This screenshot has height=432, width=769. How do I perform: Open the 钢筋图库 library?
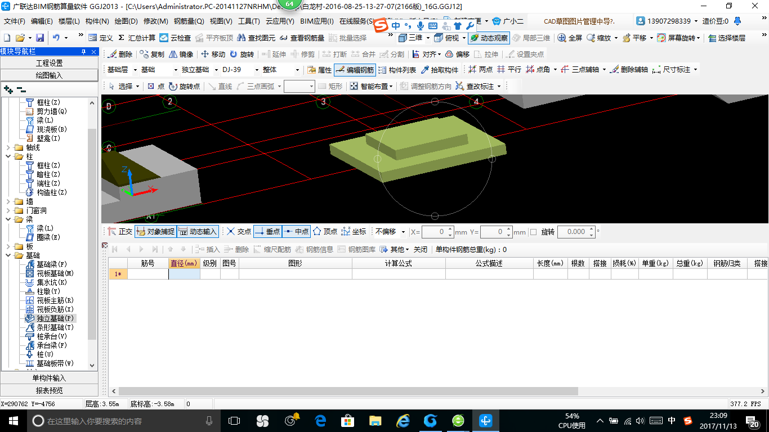(x=356, y=249)
